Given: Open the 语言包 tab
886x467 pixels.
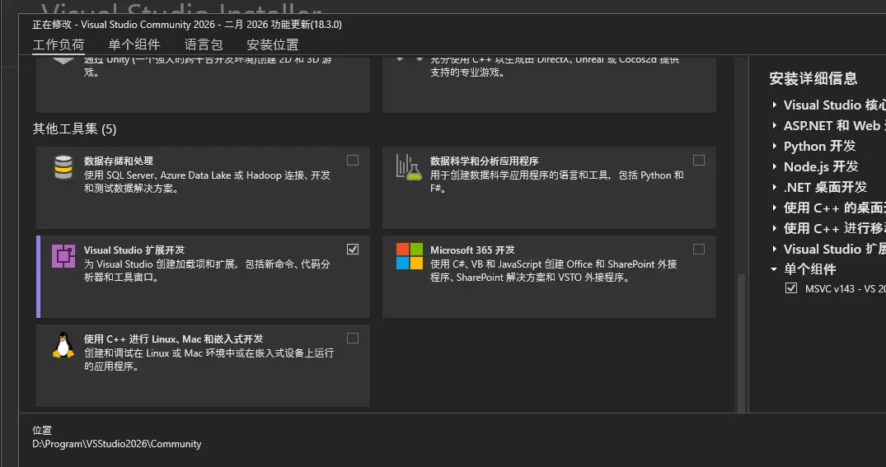Looking at the screenshot, I should click(x=204, y=44).
